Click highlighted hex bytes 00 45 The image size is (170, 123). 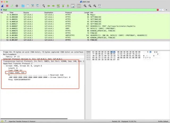pos(113,52)
